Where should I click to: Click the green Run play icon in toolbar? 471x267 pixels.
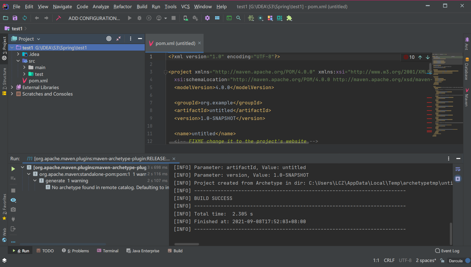click(130, 18)
